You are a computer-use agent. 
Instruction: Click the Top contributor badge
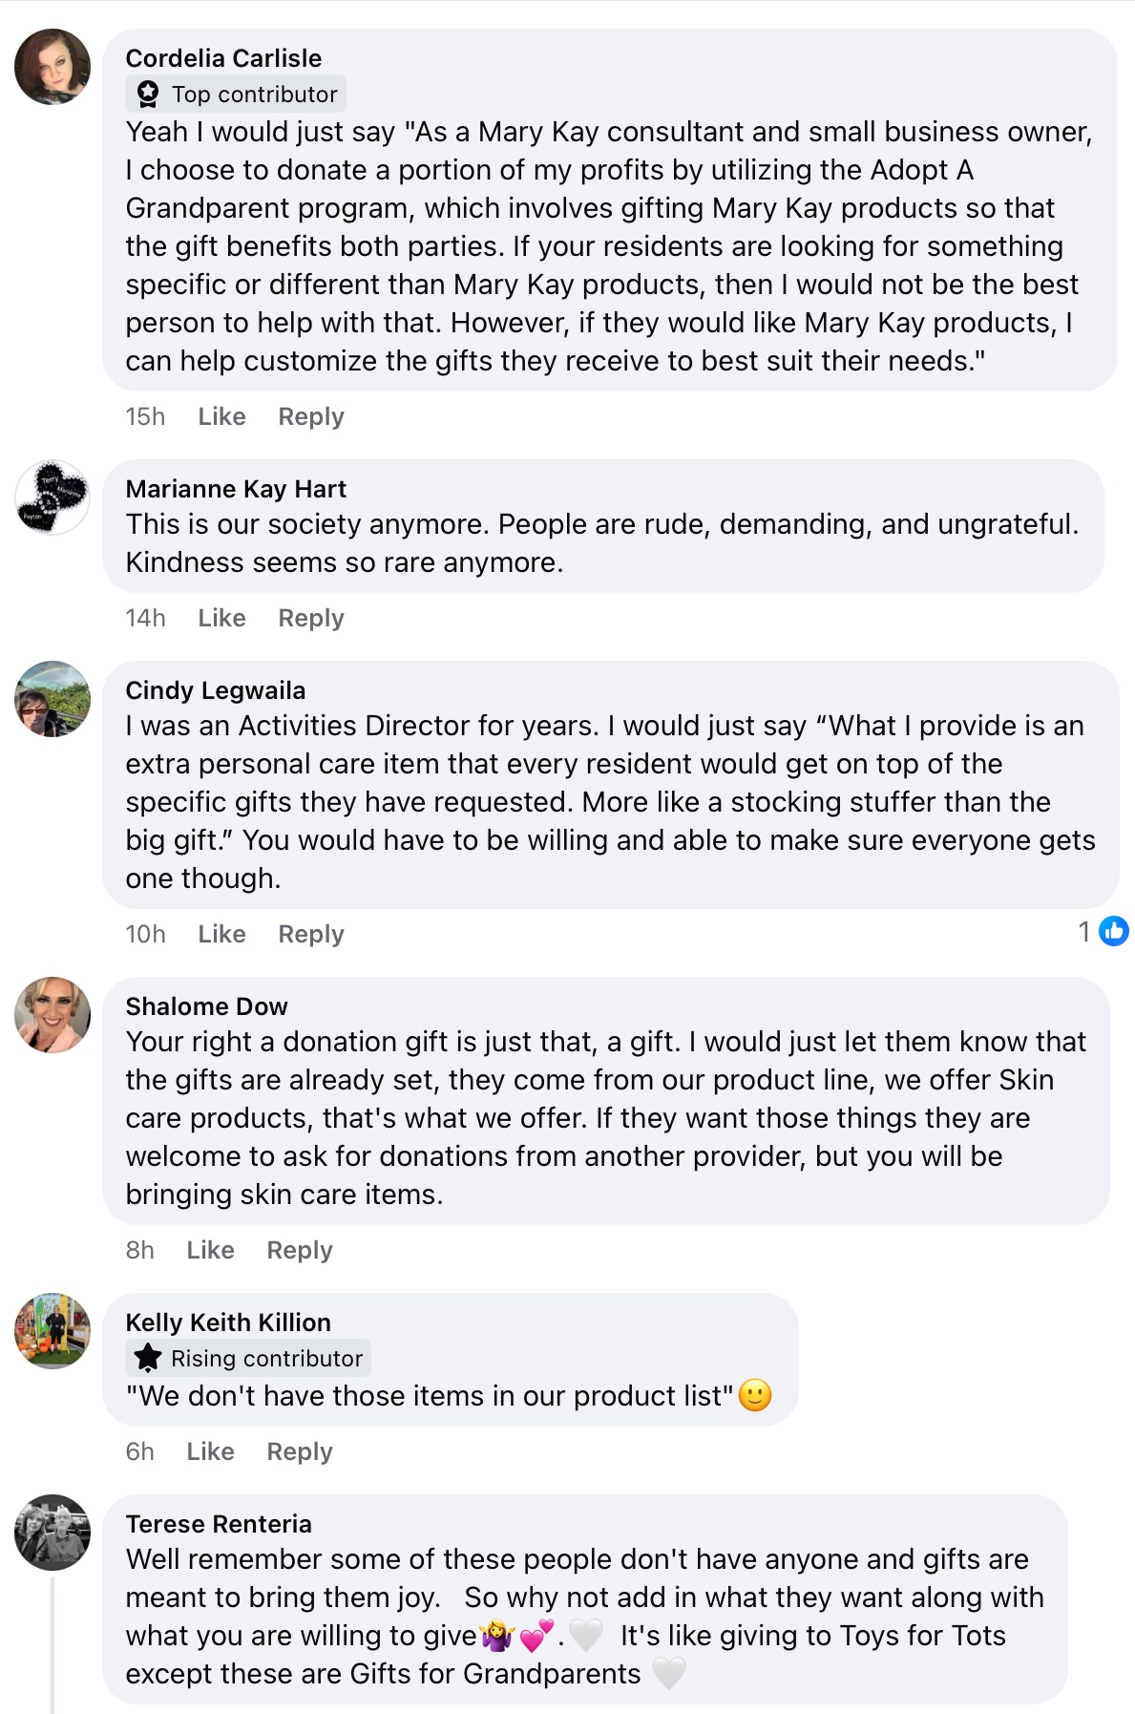[236, 95]
